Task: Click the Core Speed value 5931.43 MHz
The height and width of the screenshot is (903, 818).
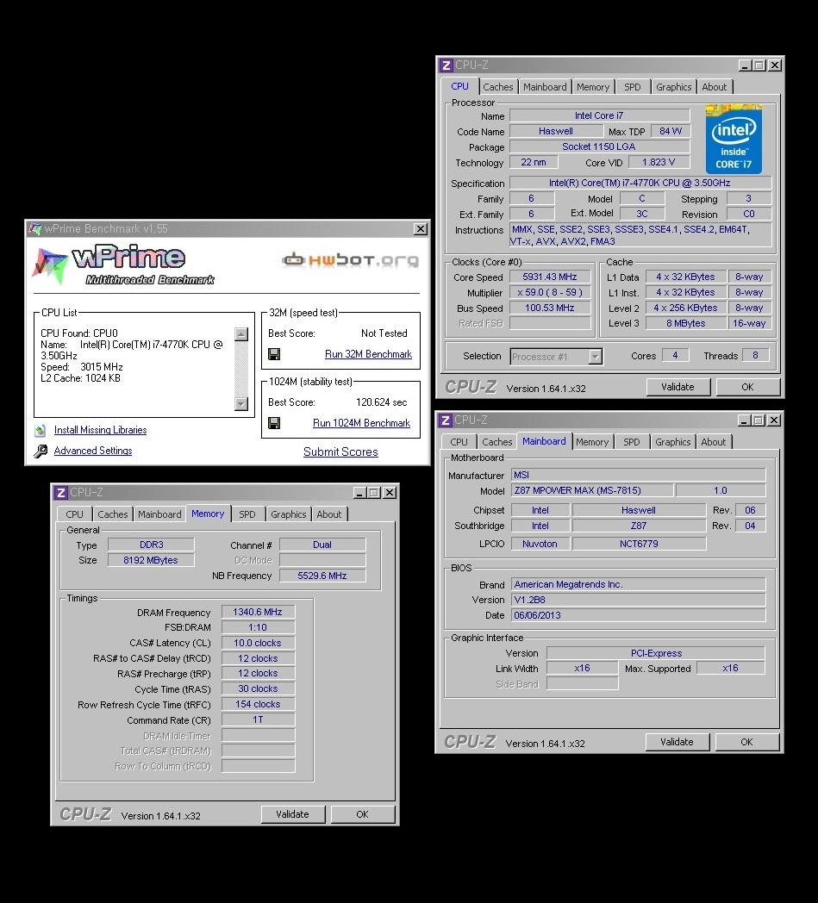Action: click(x=550, y=277)
